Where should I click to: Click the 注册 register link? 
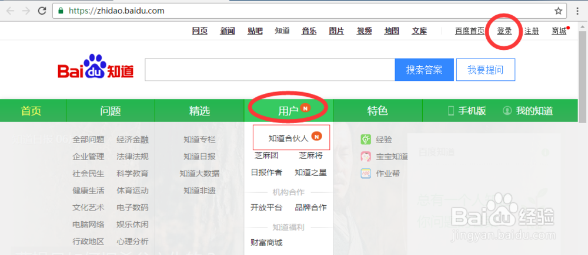[x=532, y=31]
